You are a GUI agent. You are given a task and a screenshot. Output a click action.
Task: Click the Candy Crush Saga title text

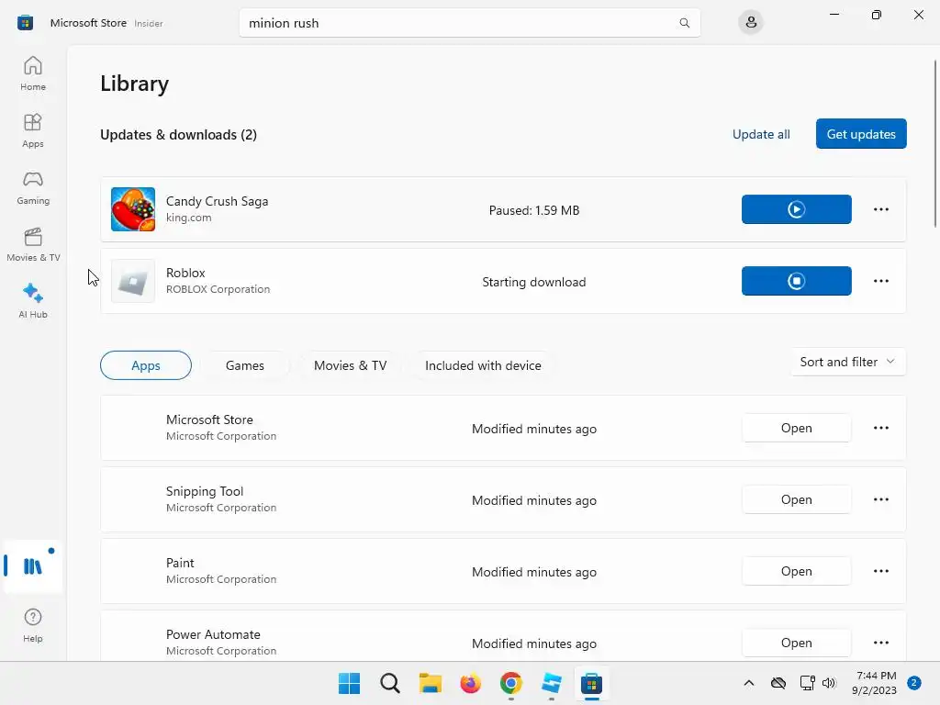[217, 201]
